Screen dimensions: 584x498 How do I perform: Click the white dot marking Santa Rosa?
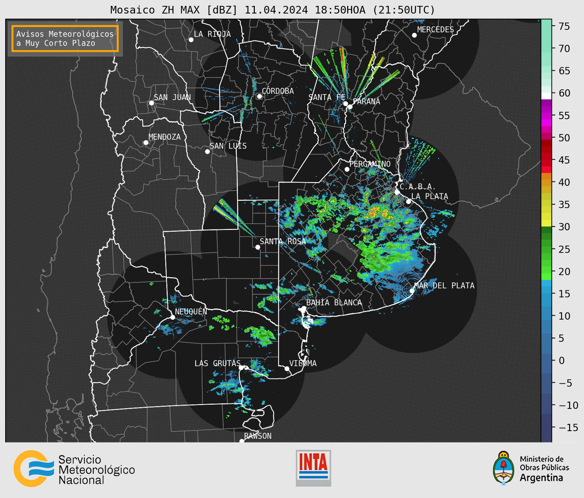[258, 247]
